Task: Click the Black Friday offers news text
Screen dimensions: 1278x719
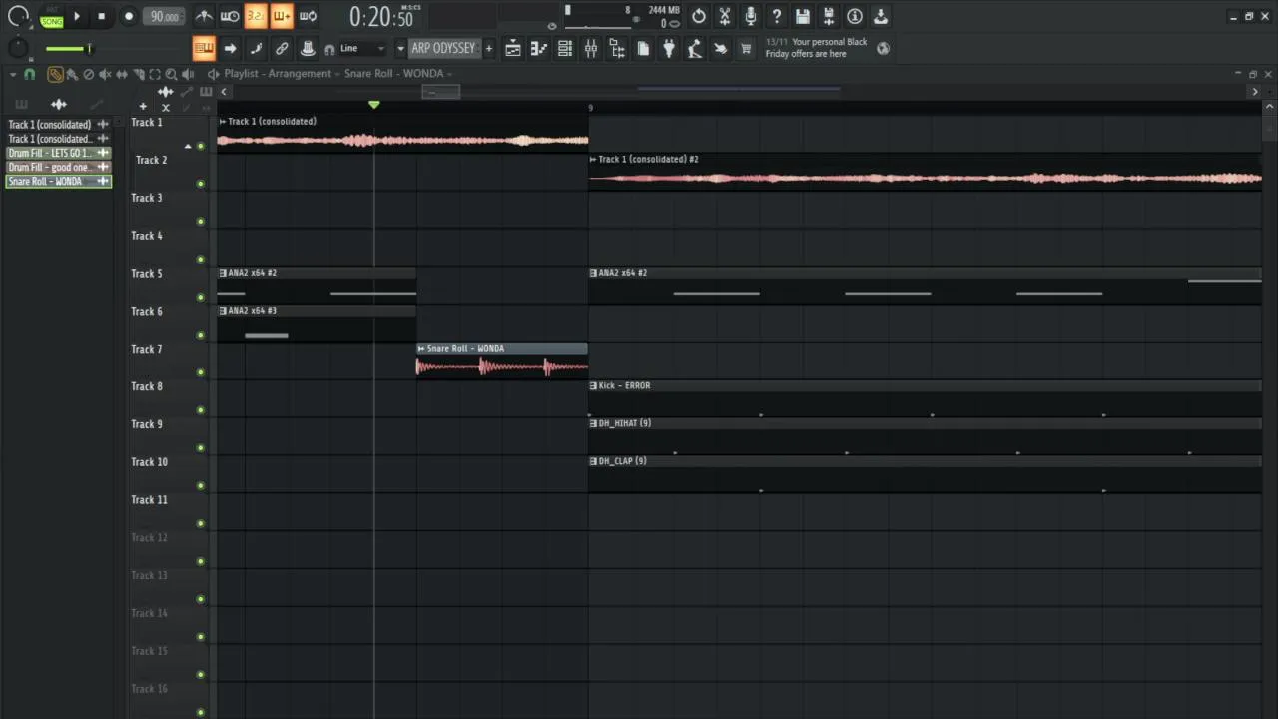Action: pyautogui.click(x=817, y=48)
